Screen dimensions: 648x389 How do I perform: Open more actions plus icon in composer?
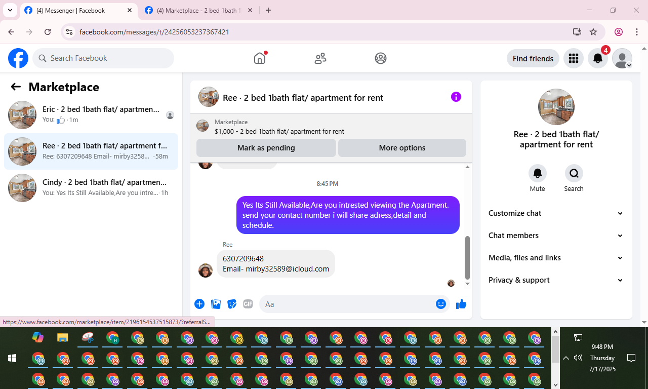[x=199, y=304]
